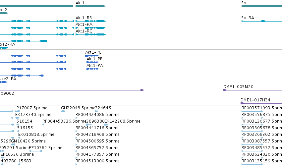Click the 516154 feature label
The height and width of the screenshot is (166, 282).
click(x=25, y=121)
